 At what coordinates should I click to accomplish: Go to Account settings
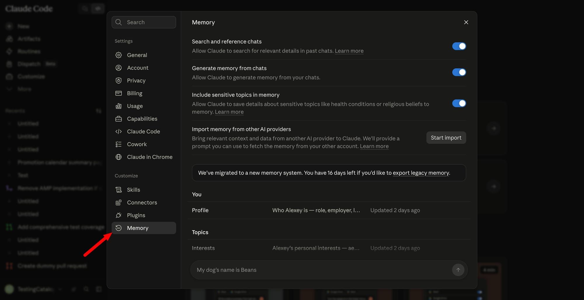(144, 68)
